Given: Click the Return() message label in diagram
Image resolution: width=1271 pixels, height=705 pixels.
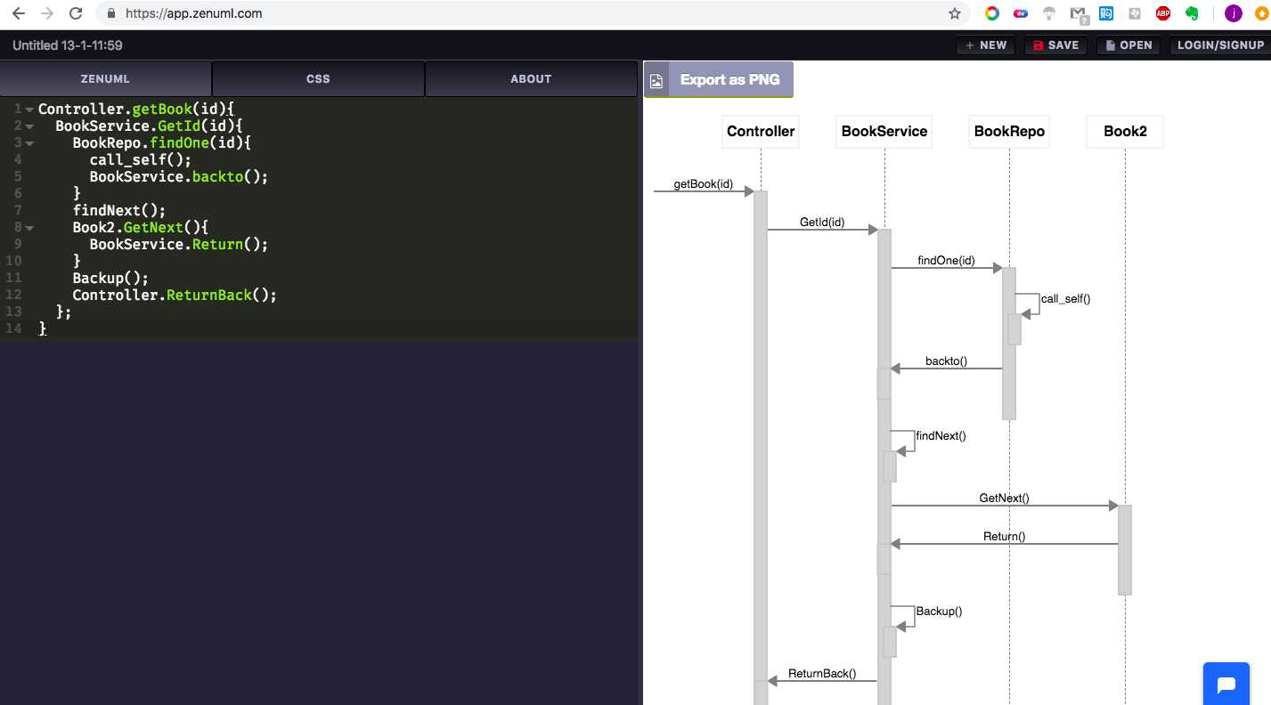Looking at the screenshot, I should [x=1004, y=537].
